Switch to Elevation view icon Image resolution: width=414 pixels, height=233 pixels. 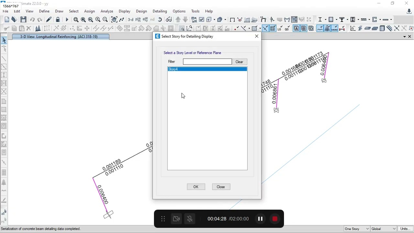click(146, 20)
